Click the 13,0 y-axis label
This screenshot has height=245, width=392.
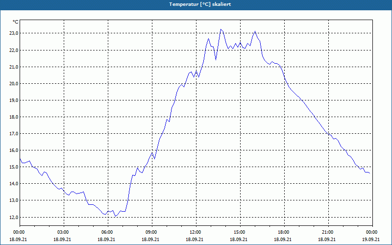coord(14,200)
